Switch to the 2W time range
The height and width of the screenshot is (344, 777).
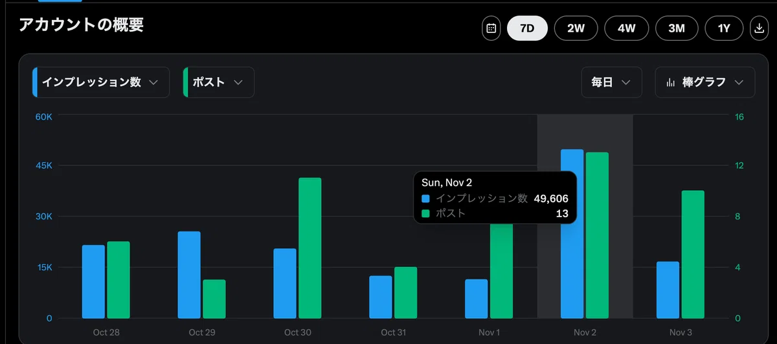[x=576, y=28]
